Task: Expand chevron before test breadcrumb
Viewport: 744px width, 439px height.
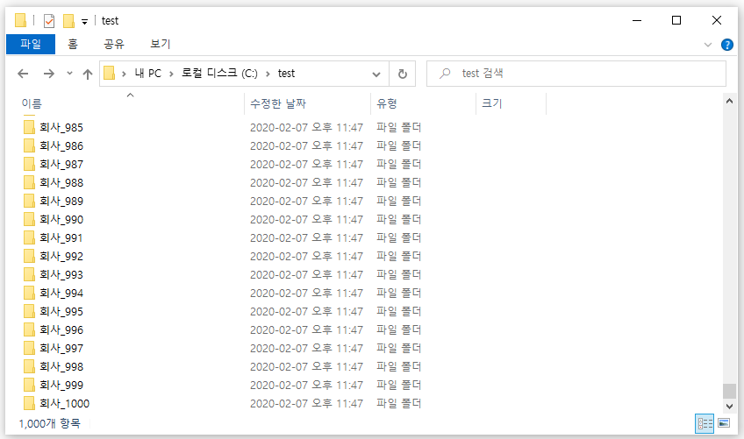Action: [x=268, y=74]
